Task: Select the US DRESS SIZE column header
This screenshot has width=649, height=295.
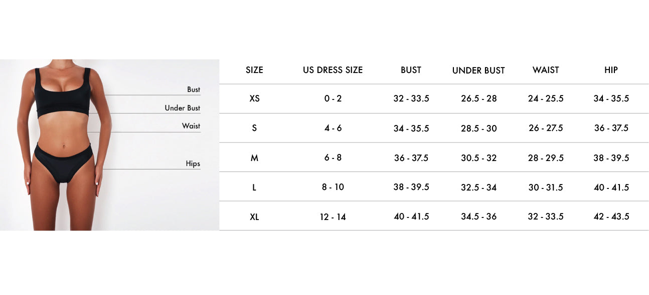Action: (x=333, y=70)
